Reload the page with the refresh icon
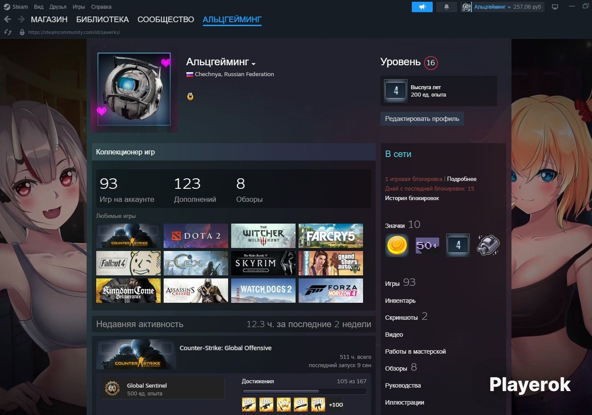Image resolution: width=592 pixels, height=415 pixels. [7, 32]
